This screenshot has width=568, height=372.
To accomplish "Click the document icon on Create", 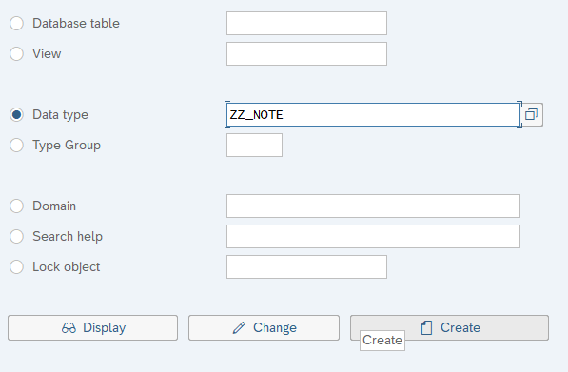I will click(x=427, y=328).
